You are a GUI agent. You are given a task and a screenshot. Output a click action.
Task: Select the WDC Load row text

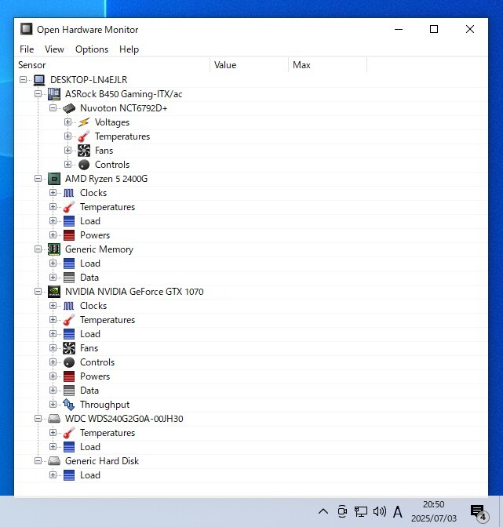[90, 447]
